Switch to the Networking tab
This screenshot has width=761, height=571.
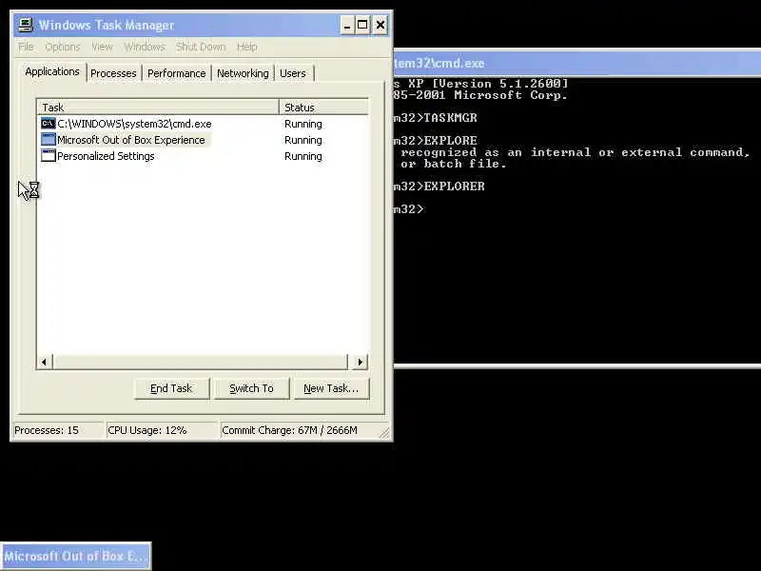[x=243, y=73]
